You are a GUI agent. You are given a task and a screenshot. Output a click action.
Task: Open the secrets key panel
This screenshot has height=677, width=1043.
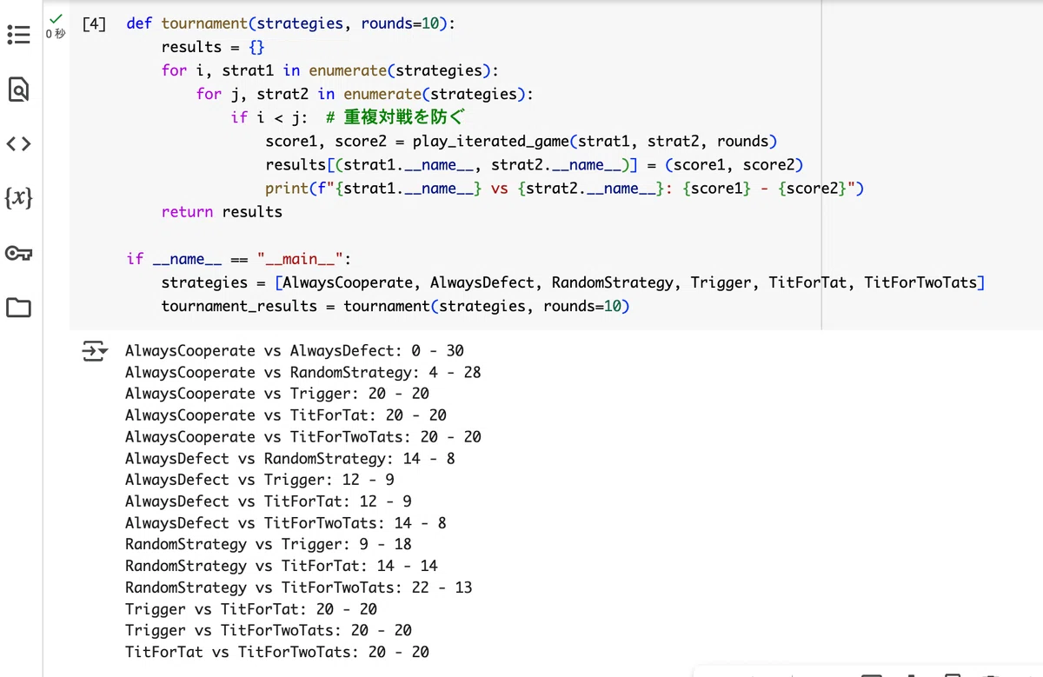coord(18,253)
